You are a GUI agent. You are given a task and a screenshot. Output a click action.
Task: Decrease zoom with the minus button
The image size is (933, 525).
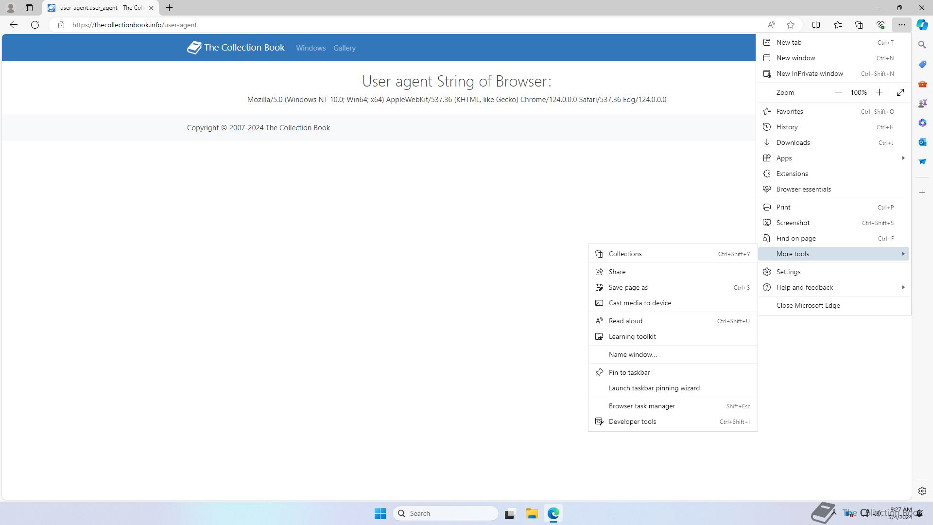[838, 92]
